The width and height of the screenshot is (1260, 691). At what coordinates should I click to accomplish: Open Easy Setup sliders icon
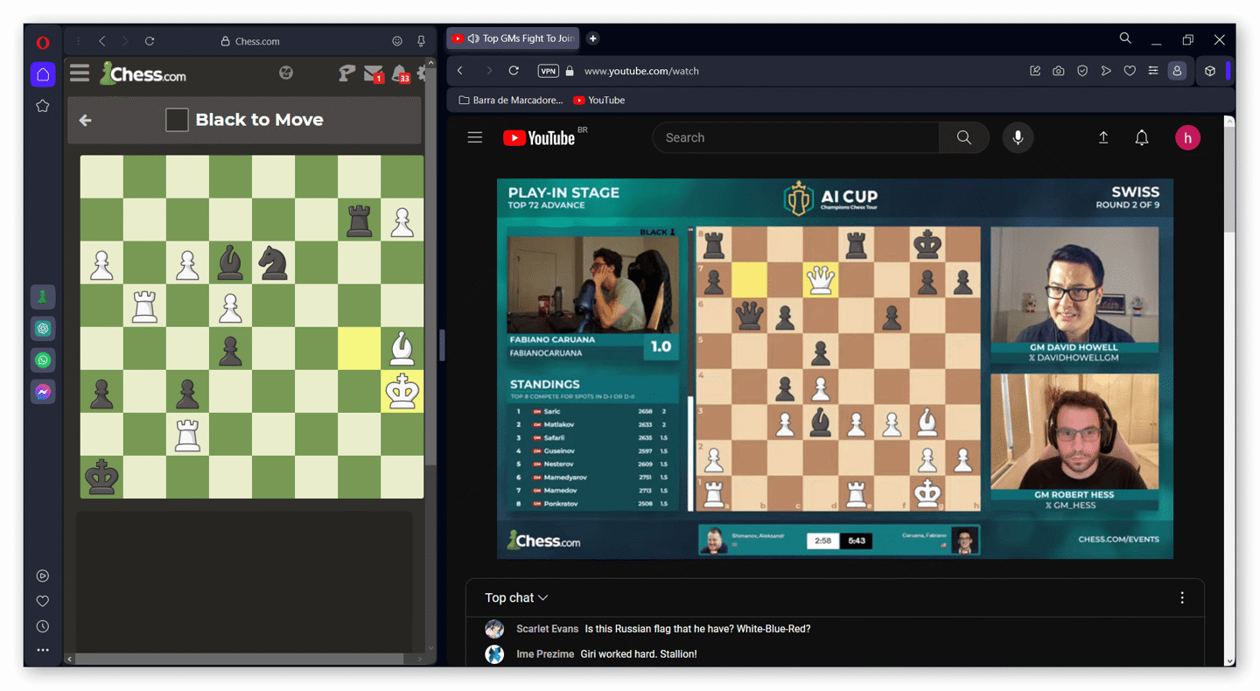point(1153,71)
